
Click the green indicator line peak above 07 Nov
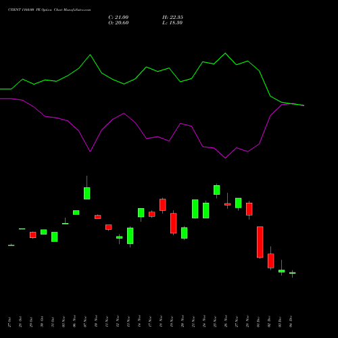[x=90, y=55]
